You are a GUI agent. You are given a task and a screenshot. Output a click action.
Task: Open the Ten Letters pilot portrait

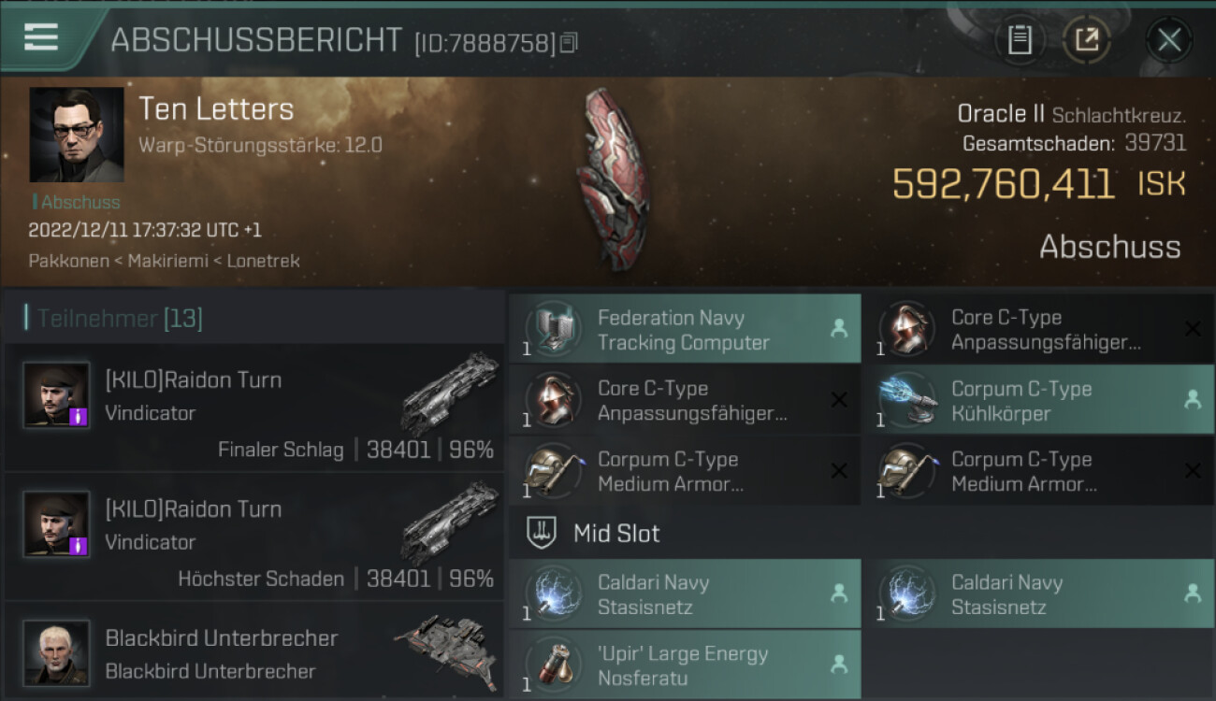pyautogui.click(x=77, y=135)
